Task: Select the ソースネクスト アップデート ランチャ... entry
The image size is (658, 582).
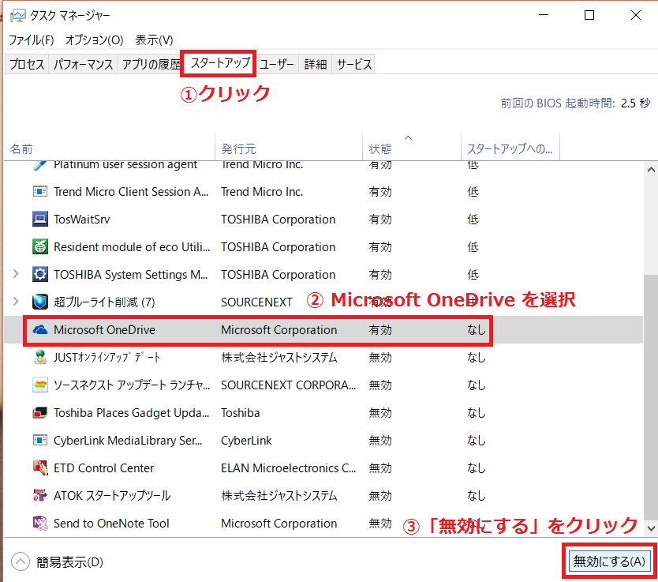Action: [132, 385]
